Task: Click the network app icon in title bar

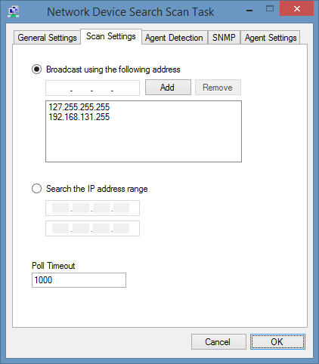Action: [14, 12]
